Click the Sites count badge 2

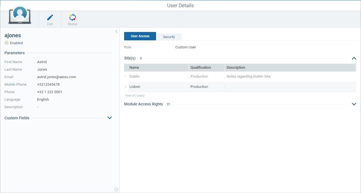tap(141, 58)
